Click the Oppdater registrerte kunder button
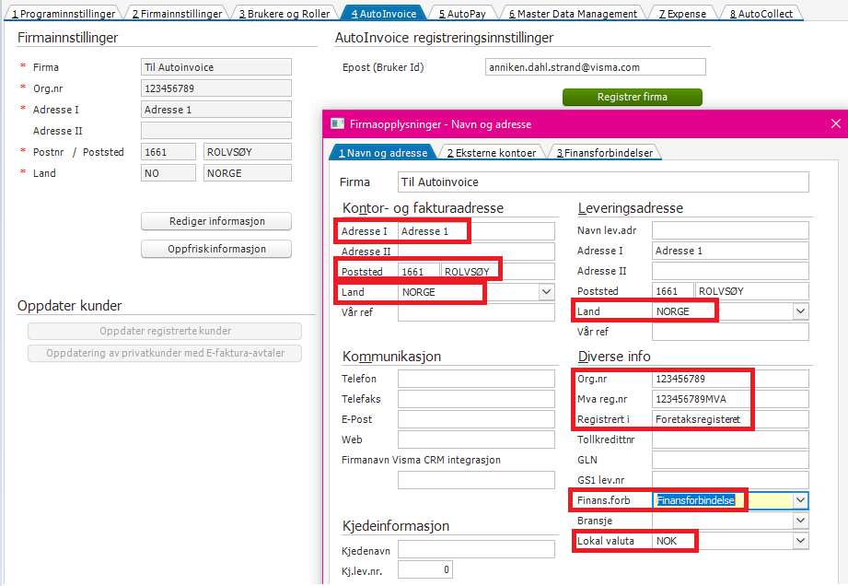This screenshot has height=586, width=848. (x=164, y=330)
